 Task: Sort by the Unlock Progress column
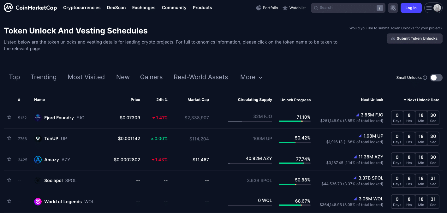[295, 100]
